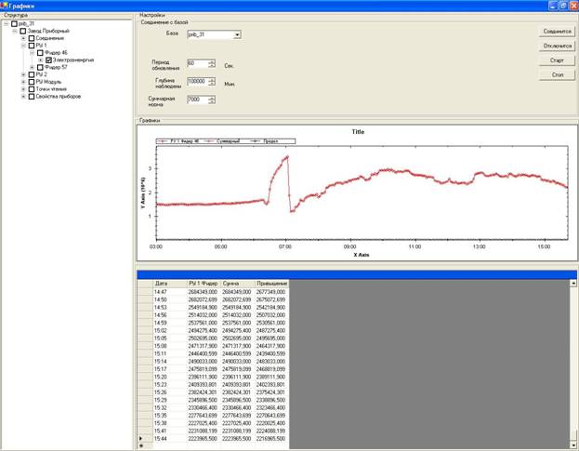Select the 14:47 time cell
579x451 pixels.
point(170,292)
